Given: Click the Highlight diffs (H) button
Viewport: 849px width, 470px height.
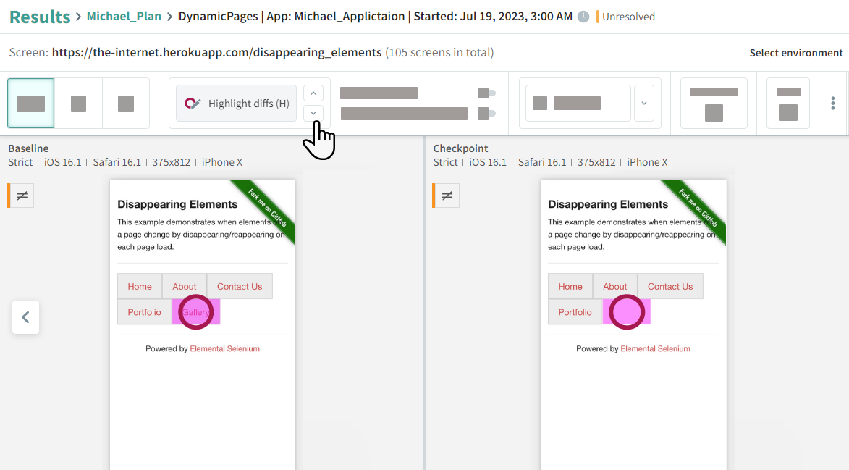Looking at the screenshot, I should pyautogui.click(x=236, y=104).
